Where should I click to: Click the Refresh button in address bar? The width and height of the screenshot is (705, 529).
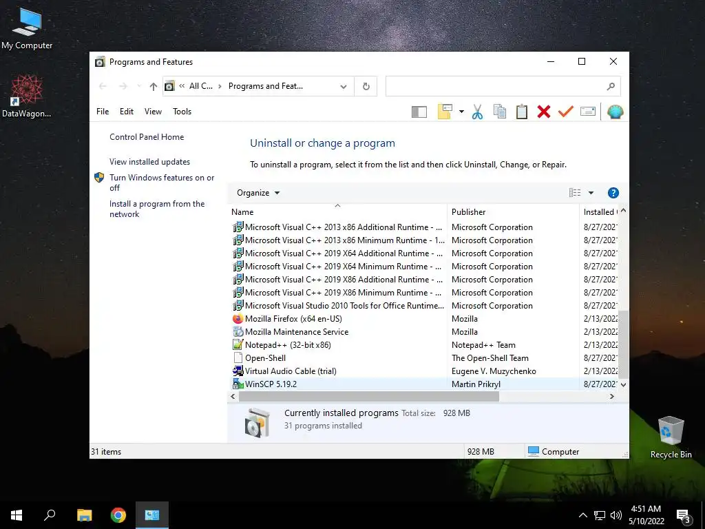click(x=366, y=86)
